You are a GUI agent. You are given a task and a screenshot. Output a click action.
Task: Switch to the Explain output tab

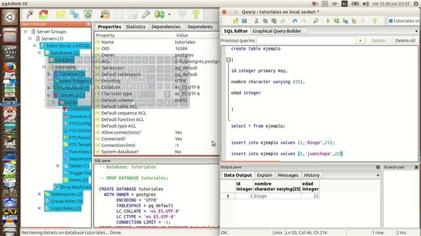tap(264, 175)
